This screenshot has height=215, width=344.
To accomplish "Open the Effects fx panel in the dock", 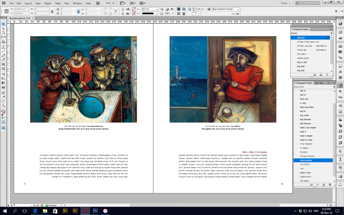I will click(340, 71).
